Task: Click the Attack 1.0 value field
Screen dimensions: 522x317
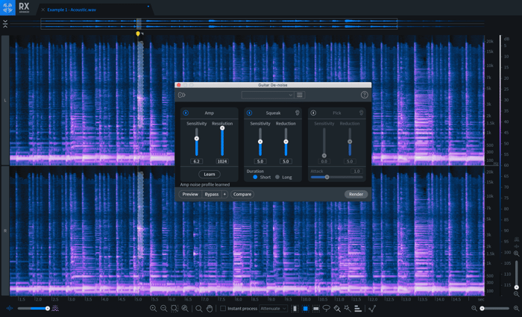Action: coord(356,171)
